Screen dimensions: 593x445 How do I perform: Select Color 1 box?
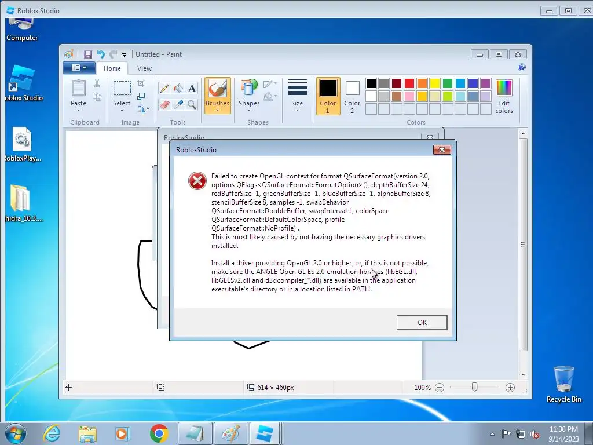(x=328, y=96)
